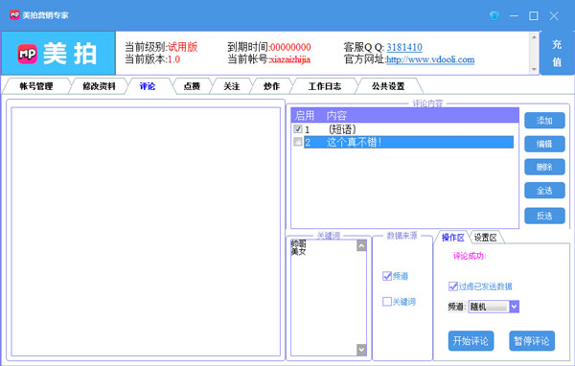
Task: View the 工作日志 tab
Action: coord(325,86)
